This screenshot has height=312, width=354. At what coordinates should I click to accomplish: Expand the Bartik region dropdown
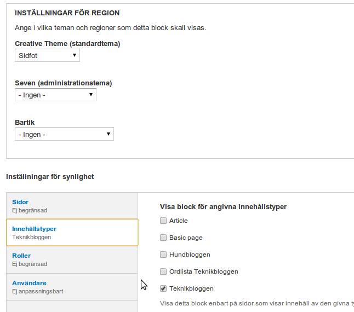tap(64, 134)
